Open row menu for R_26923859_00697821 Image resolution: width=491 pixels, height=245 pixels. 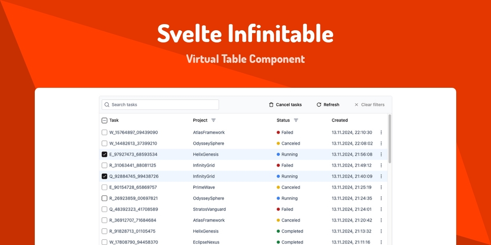click(x=381, y=198)
